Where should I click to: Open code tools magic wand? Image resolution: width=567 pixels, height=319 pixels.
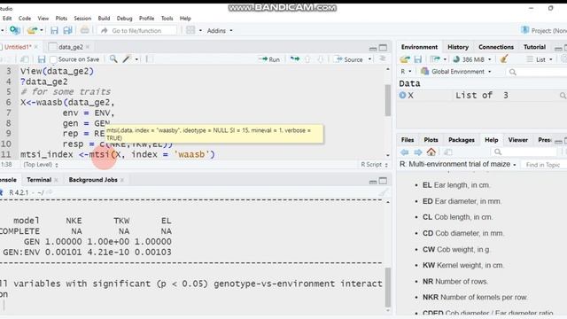(126, 59)
